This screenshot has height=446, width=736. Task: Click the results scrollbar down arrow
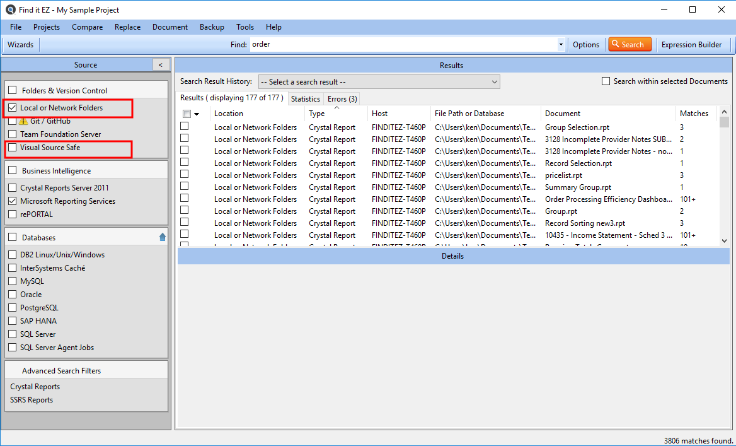click(724, 240)
